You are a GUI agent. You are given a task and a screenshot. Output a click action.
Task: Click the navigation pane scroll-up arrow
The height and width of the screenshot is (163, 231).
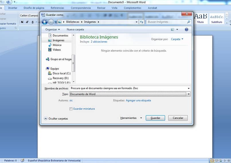click(x=74, y=35)
